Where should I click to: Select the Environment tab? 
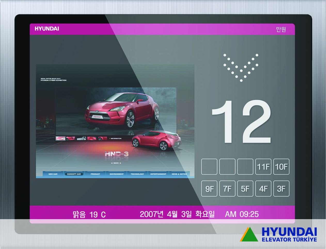coord(116,174)
